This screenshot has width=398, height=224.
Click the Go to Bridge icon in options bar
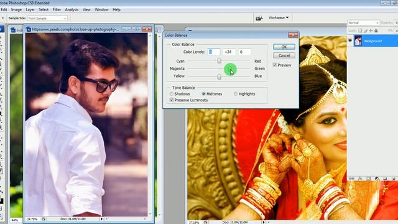click(x=259, y=18)
